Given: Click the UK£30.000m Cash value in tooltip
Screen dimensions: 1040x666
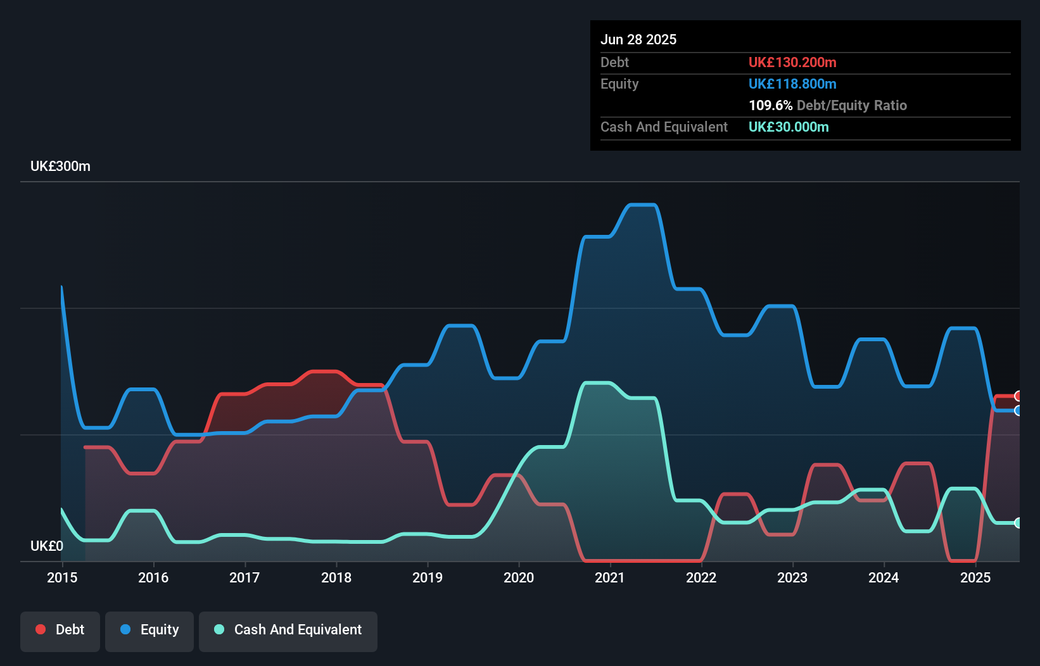Looking at the screenshot, I should point(788,127).
